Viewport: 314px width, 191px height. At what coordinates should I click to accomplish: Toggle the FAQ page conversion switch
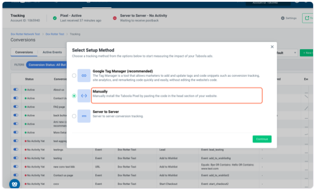16,107
